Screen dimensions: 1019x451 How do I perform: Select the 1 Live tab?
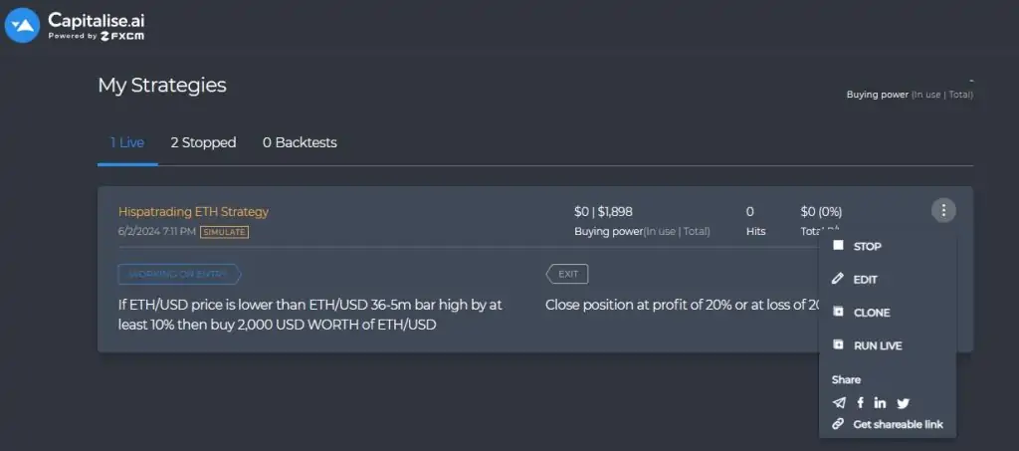pos(127,142)
